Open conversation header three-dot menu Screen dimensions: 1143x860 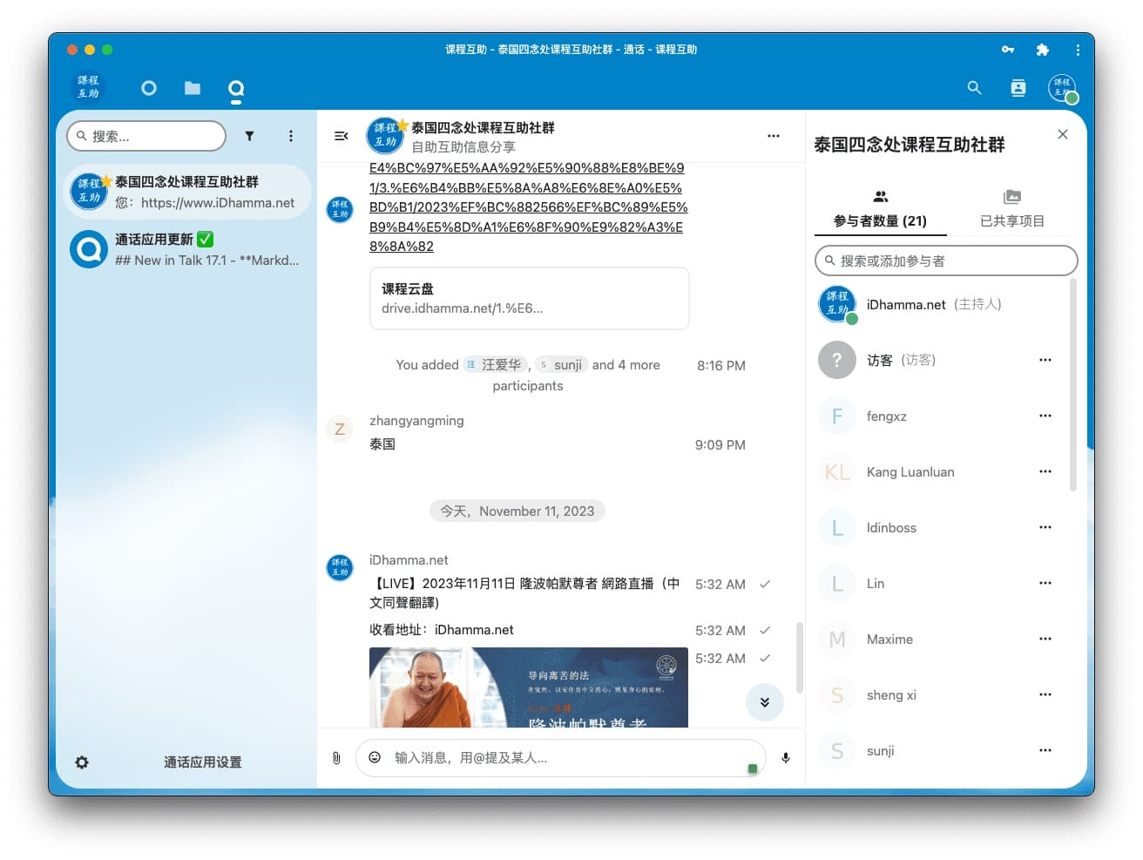(x=774, y=136)
